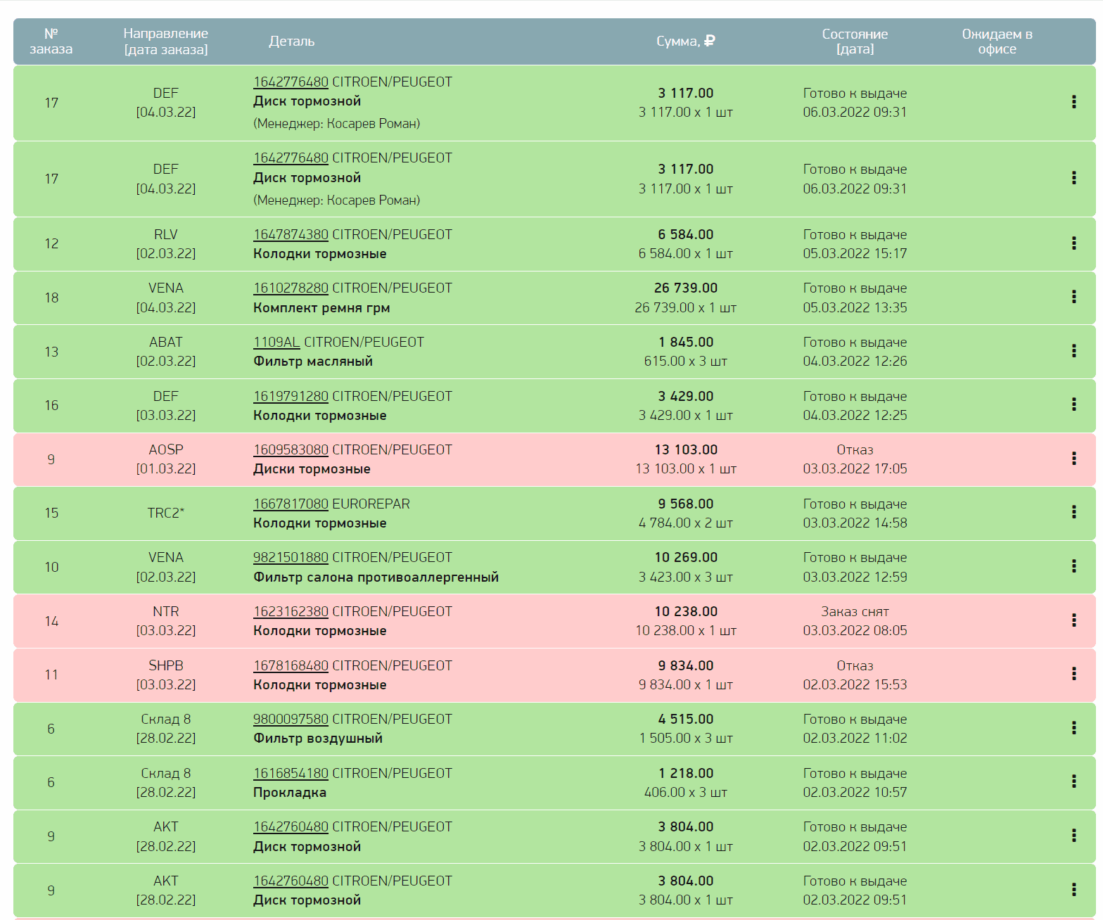Image resolution: width=1103 pixels, height=920 pixels.
Task: Open part number 9821501880 link
Action: click(291, 557)
